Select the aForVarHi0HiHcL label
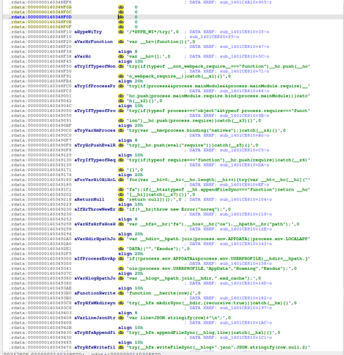 [x=95, y=180]
